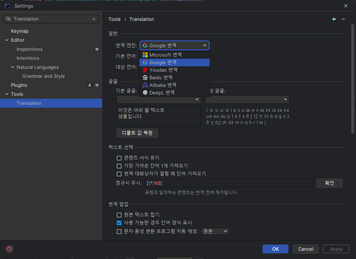Click the DeepL hexagon icon
This screenshot has width=356, height=259.
[145, 93]
